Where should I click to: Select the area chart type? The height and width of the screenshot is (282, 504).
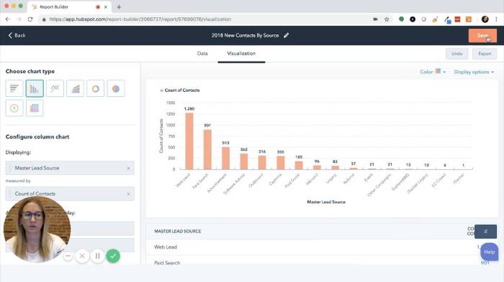point(75,88)
